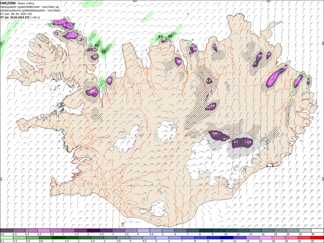Pick the snow legend swatch between 14 and 16

coord(255,231)
